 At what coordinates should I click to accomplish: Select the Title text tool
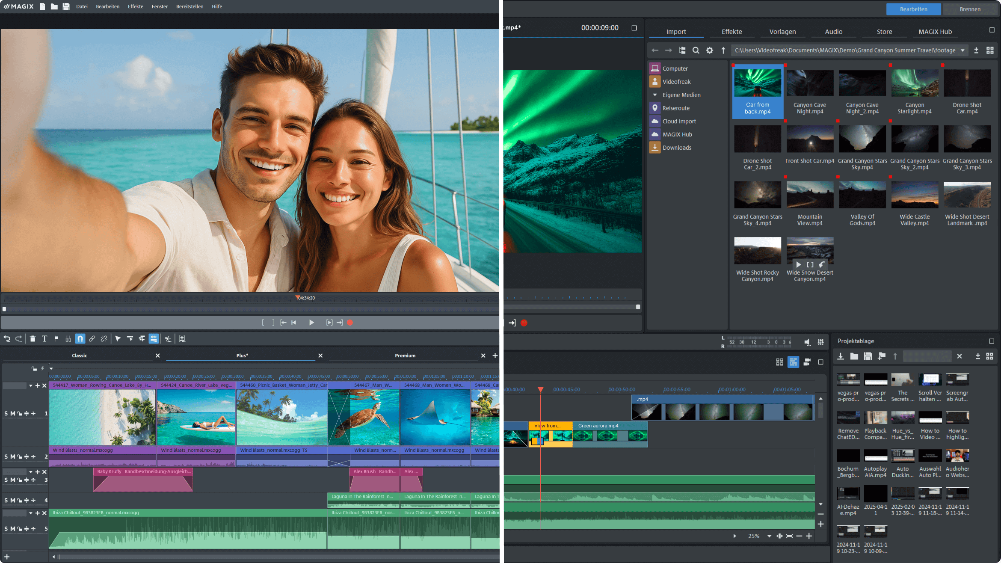tap(44, 339)
